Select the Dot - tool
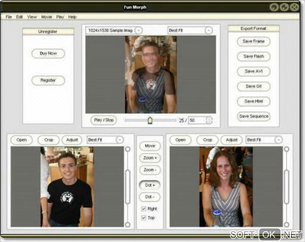 pos(150,197)
